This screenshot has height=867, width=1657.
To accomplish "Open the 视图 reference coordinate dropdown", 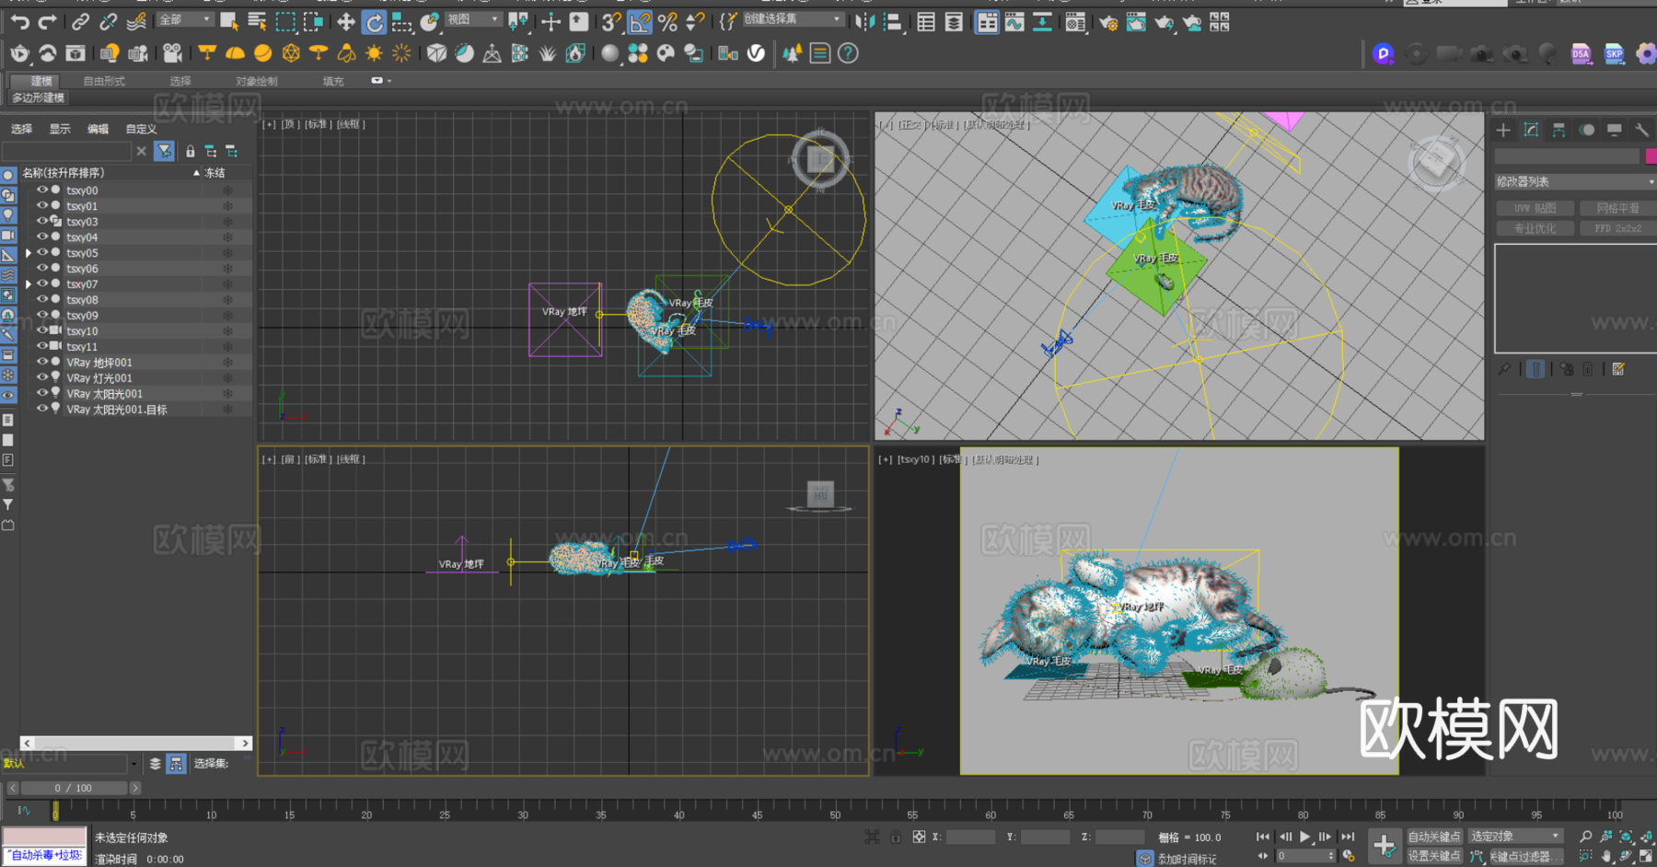I will (x=473, y=19).
